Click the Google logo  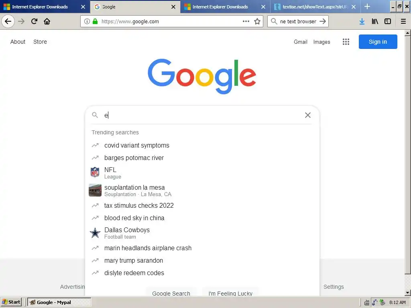click(202, 76)
